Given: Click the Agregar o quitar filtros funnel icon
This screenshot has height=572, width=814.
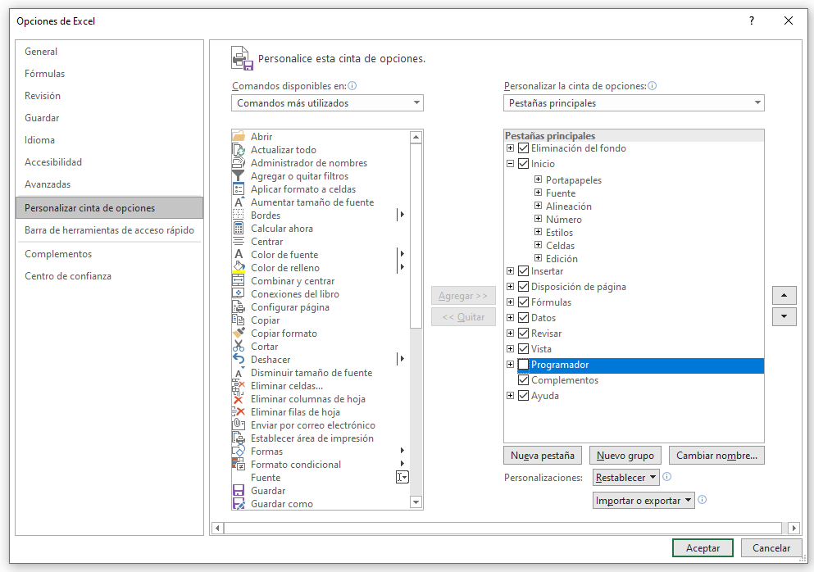Looking at the screenshot, I should (239, 176).
